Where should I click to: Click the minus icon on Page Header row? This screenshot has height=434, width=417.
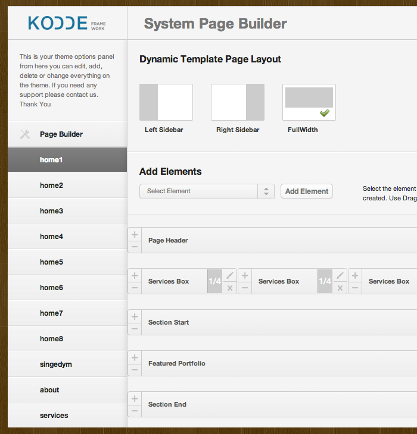coord(135,247)
